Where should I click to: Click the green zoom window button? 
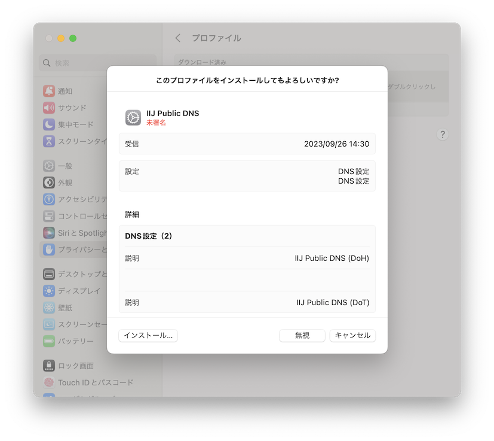(73, 38)
